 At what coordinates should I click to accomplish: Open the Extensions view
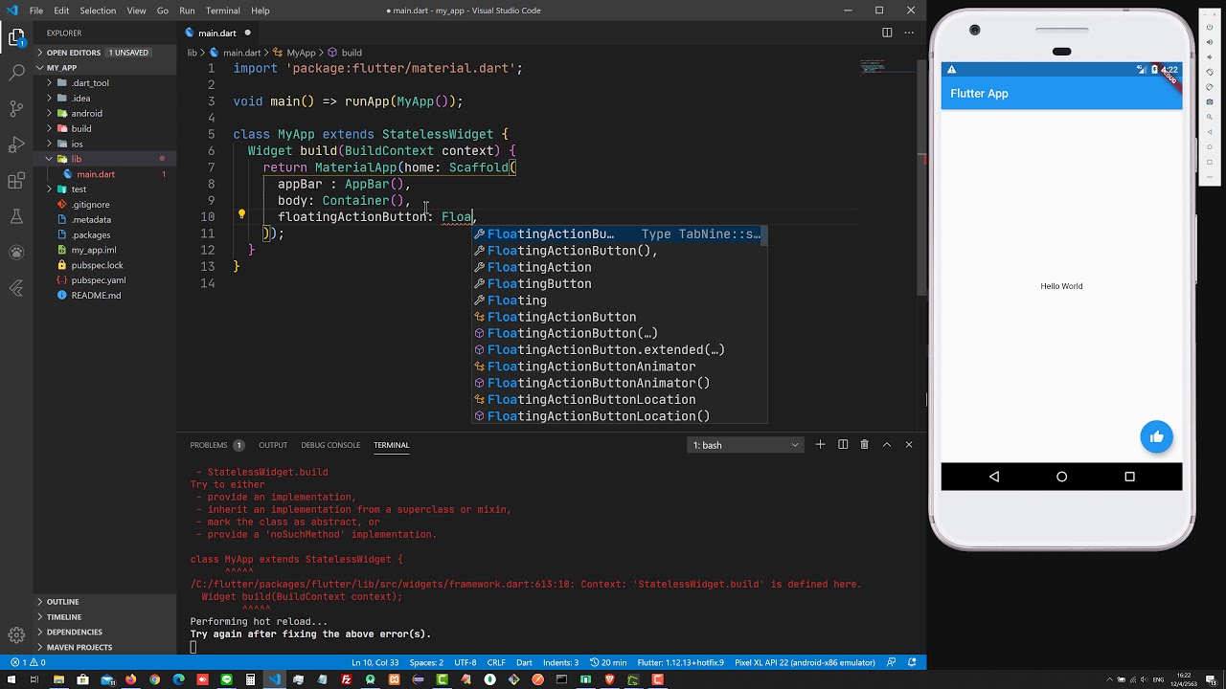16,181
